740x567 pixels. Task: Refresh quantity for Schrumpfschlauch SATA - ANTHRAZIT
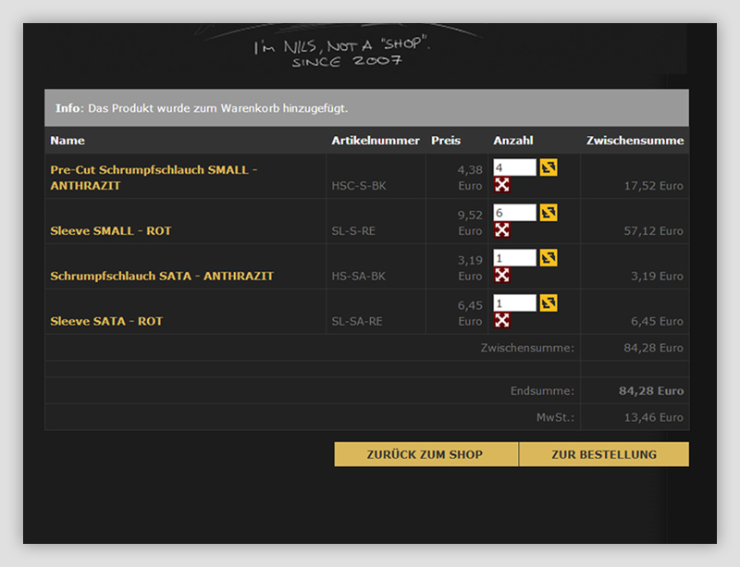click(549, 258)
